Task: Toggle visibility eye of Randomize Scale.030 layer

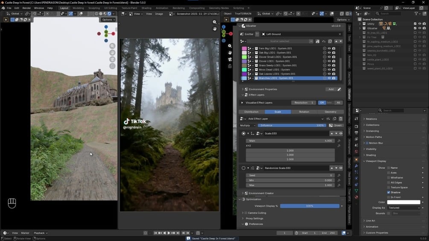Action: coord(341,168)
